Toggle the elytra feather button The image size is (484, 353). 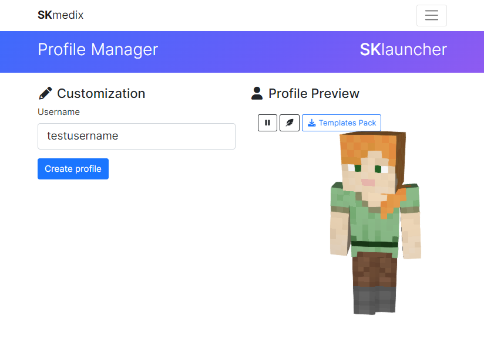290,123
